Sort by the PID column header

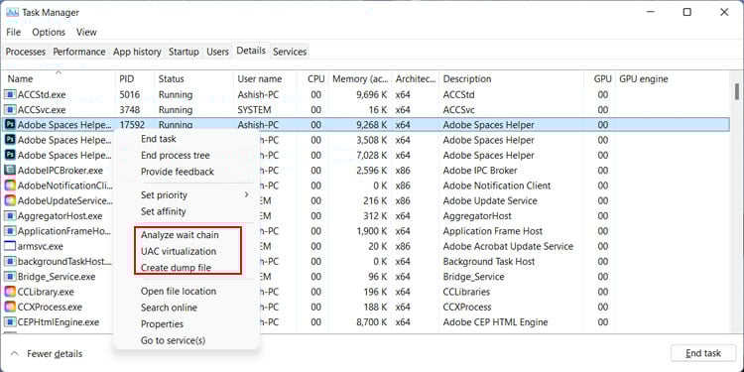coord(135,78)
